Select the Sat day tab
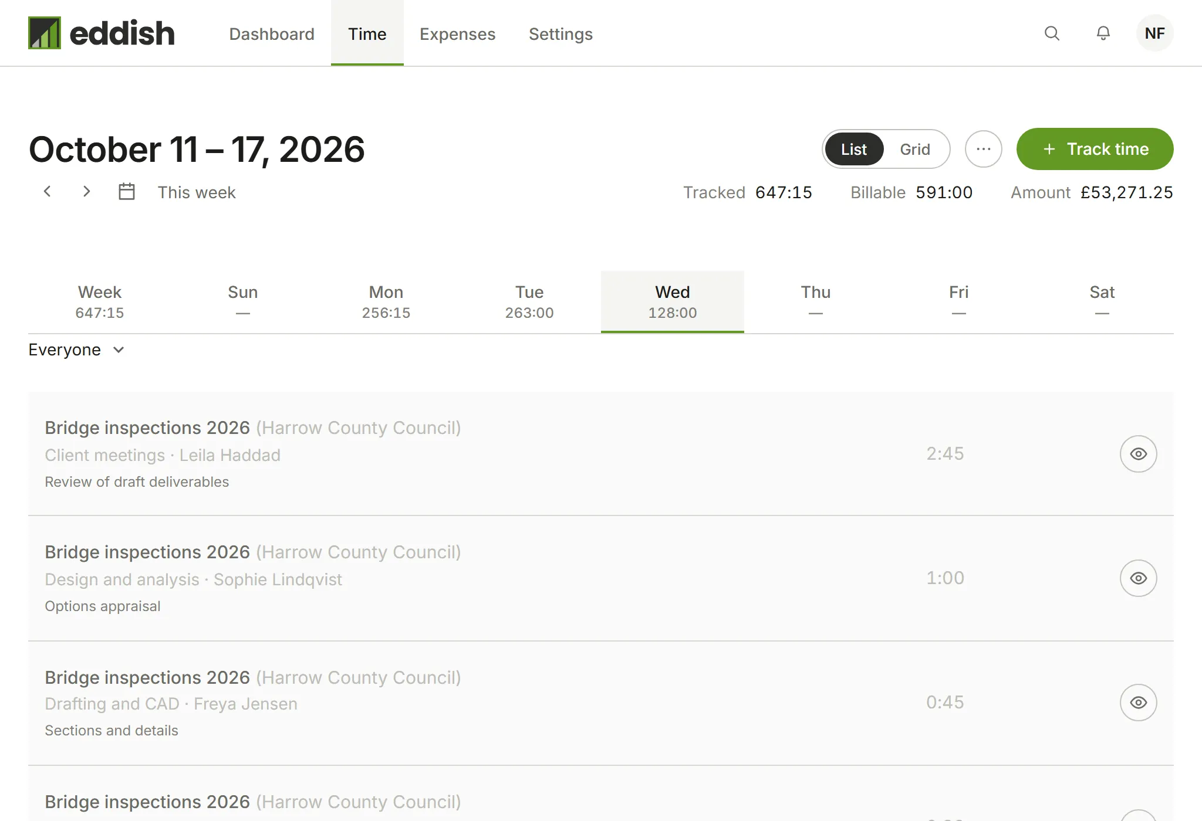The height and width of the screenshot is (821, 1202). click(1102, 302)
